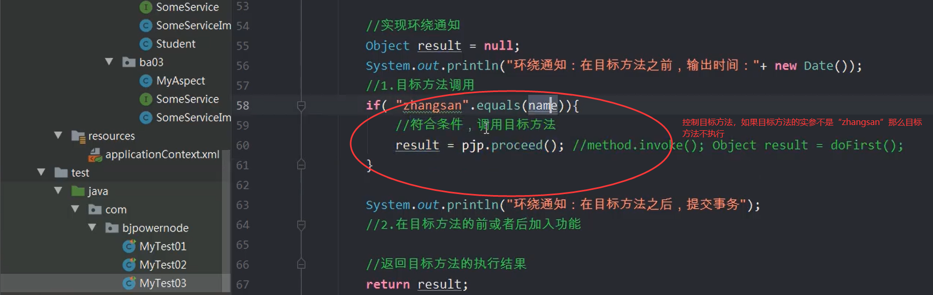933x295 pixels.
Task: Select the MyTest01 test class icon
Action: pos(129,246)
